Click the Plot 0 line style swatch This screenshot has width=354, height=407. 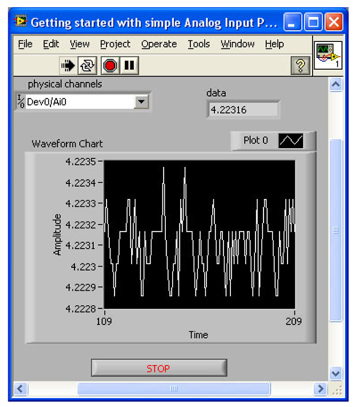point(291,140)
